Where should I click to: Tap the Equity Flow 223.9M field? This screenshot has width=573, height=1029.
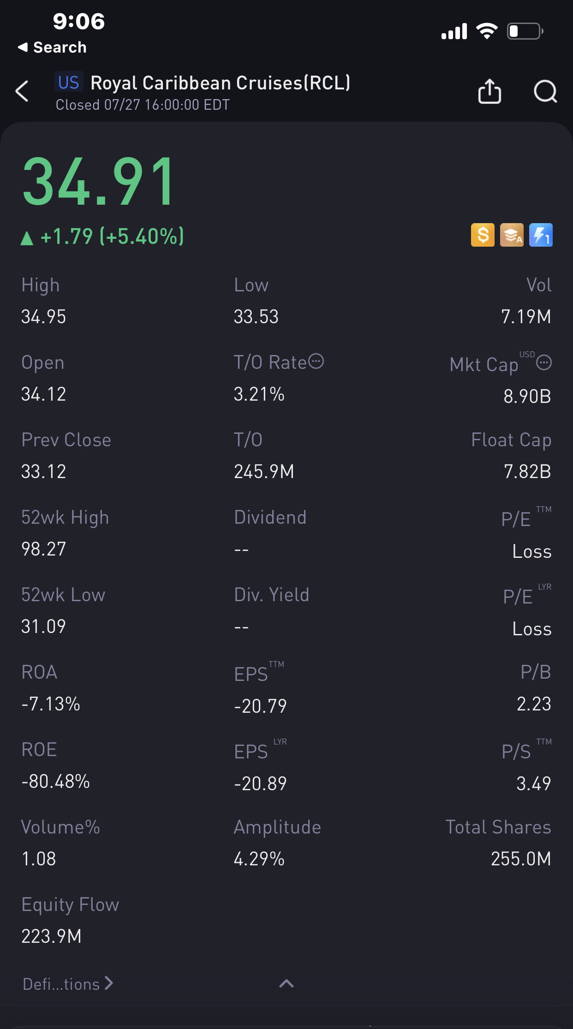click(x=51, y=936)
